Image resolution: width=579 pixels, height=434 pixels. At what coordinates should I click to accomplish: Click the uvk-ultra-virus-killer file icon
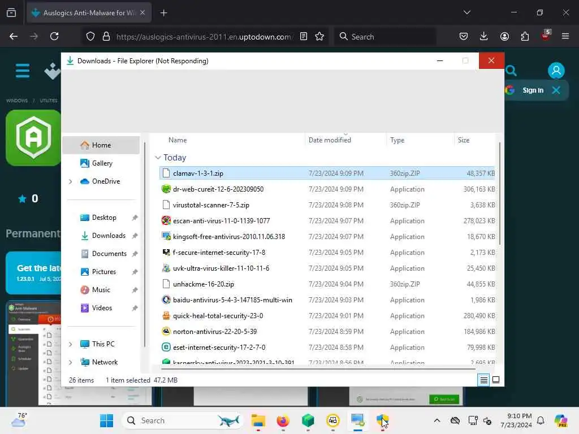[x=166, y=268]
